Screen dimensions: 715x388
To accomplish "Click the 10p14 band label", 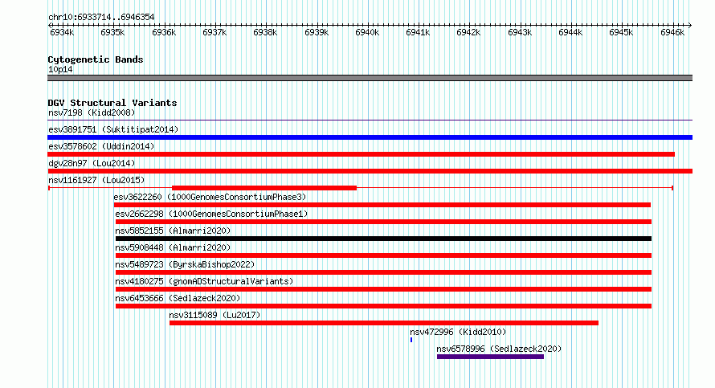I will (60, 69).
